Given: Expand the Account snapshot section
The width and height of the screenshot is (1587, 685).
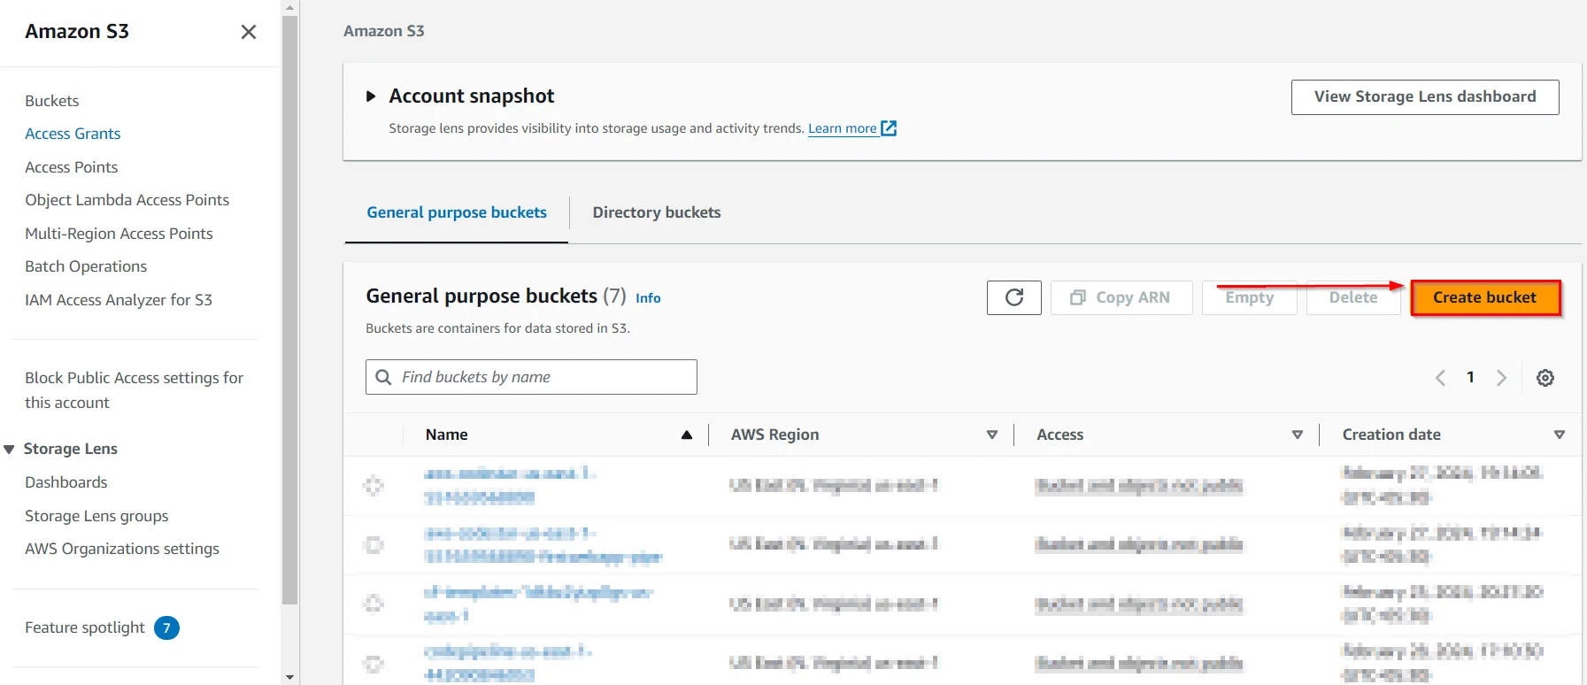Looking at the screenshot, I should click(x=371, y=96).
